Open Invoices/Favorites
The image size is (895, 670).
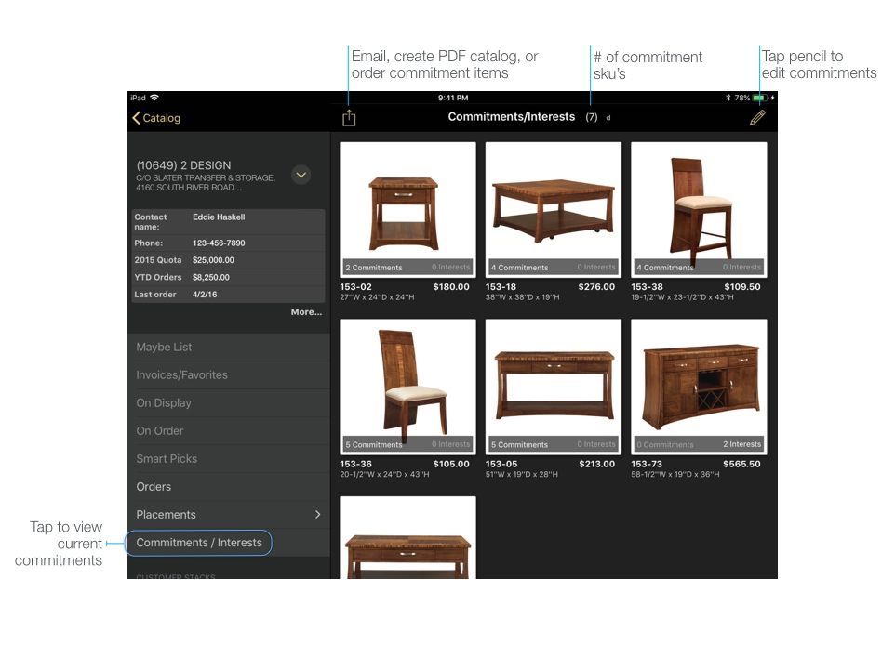(228, 375)
